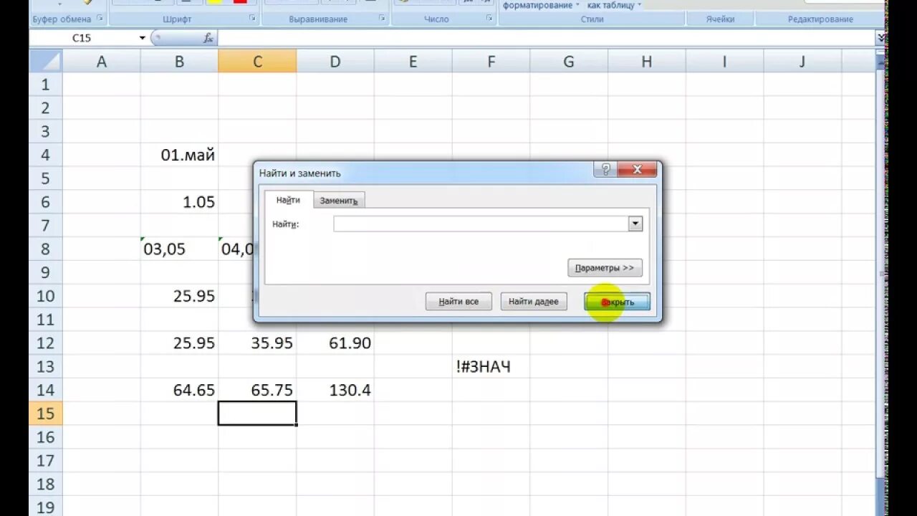Select cell containing 1.05

click(x=179, y=202)
